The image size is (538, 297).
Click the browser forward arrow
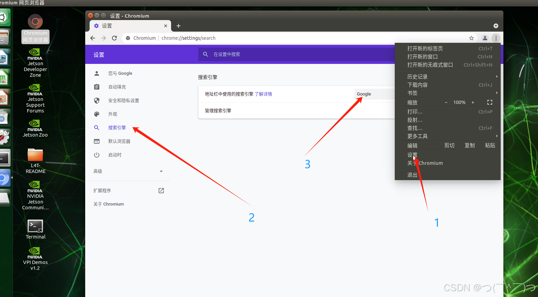(104, 38)
